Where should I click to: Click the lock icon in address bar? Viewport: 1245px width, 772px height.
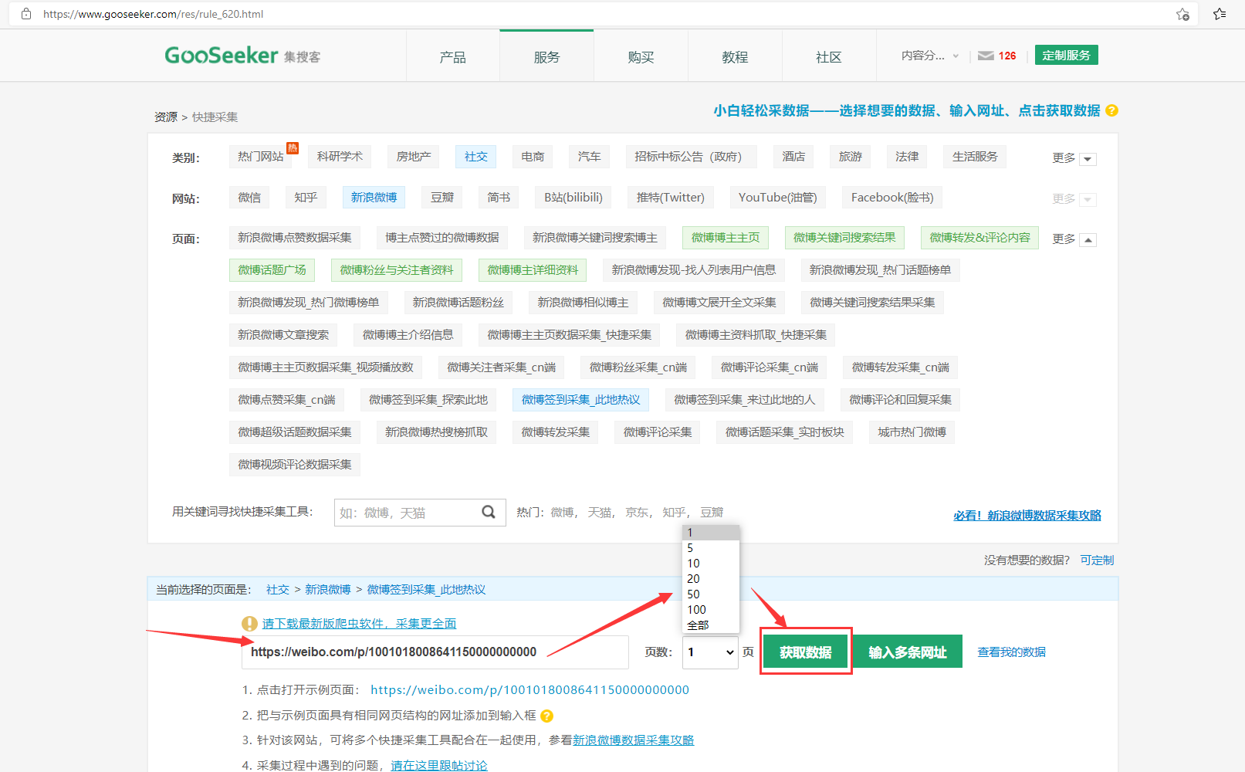tap(26, 14)
